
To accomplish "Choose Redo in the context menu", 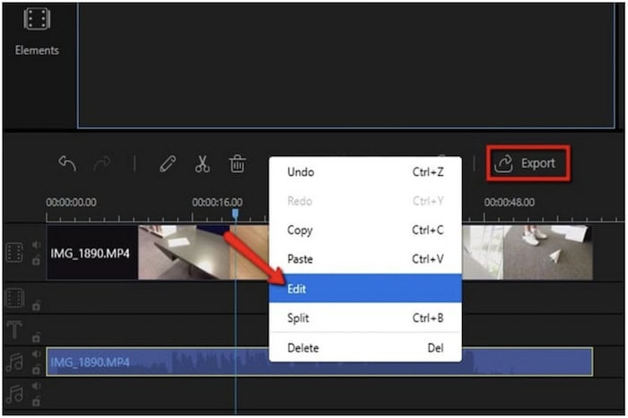I will tap(365, 201).
